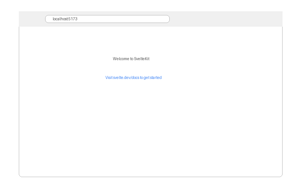Click the word 'docs' in the blue link
This screenshot has height=188, width=301.
coord(135,77)
